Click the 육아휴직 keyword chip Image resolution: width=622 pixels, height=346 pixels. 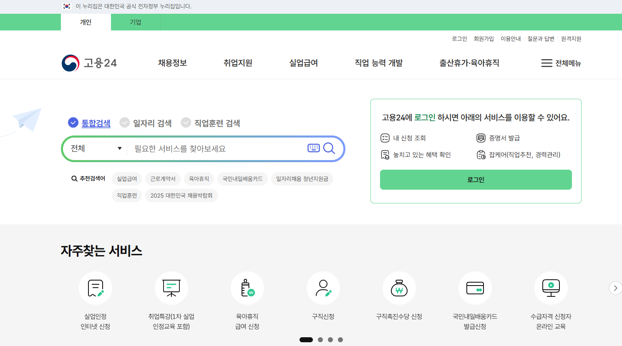(199, 179)
